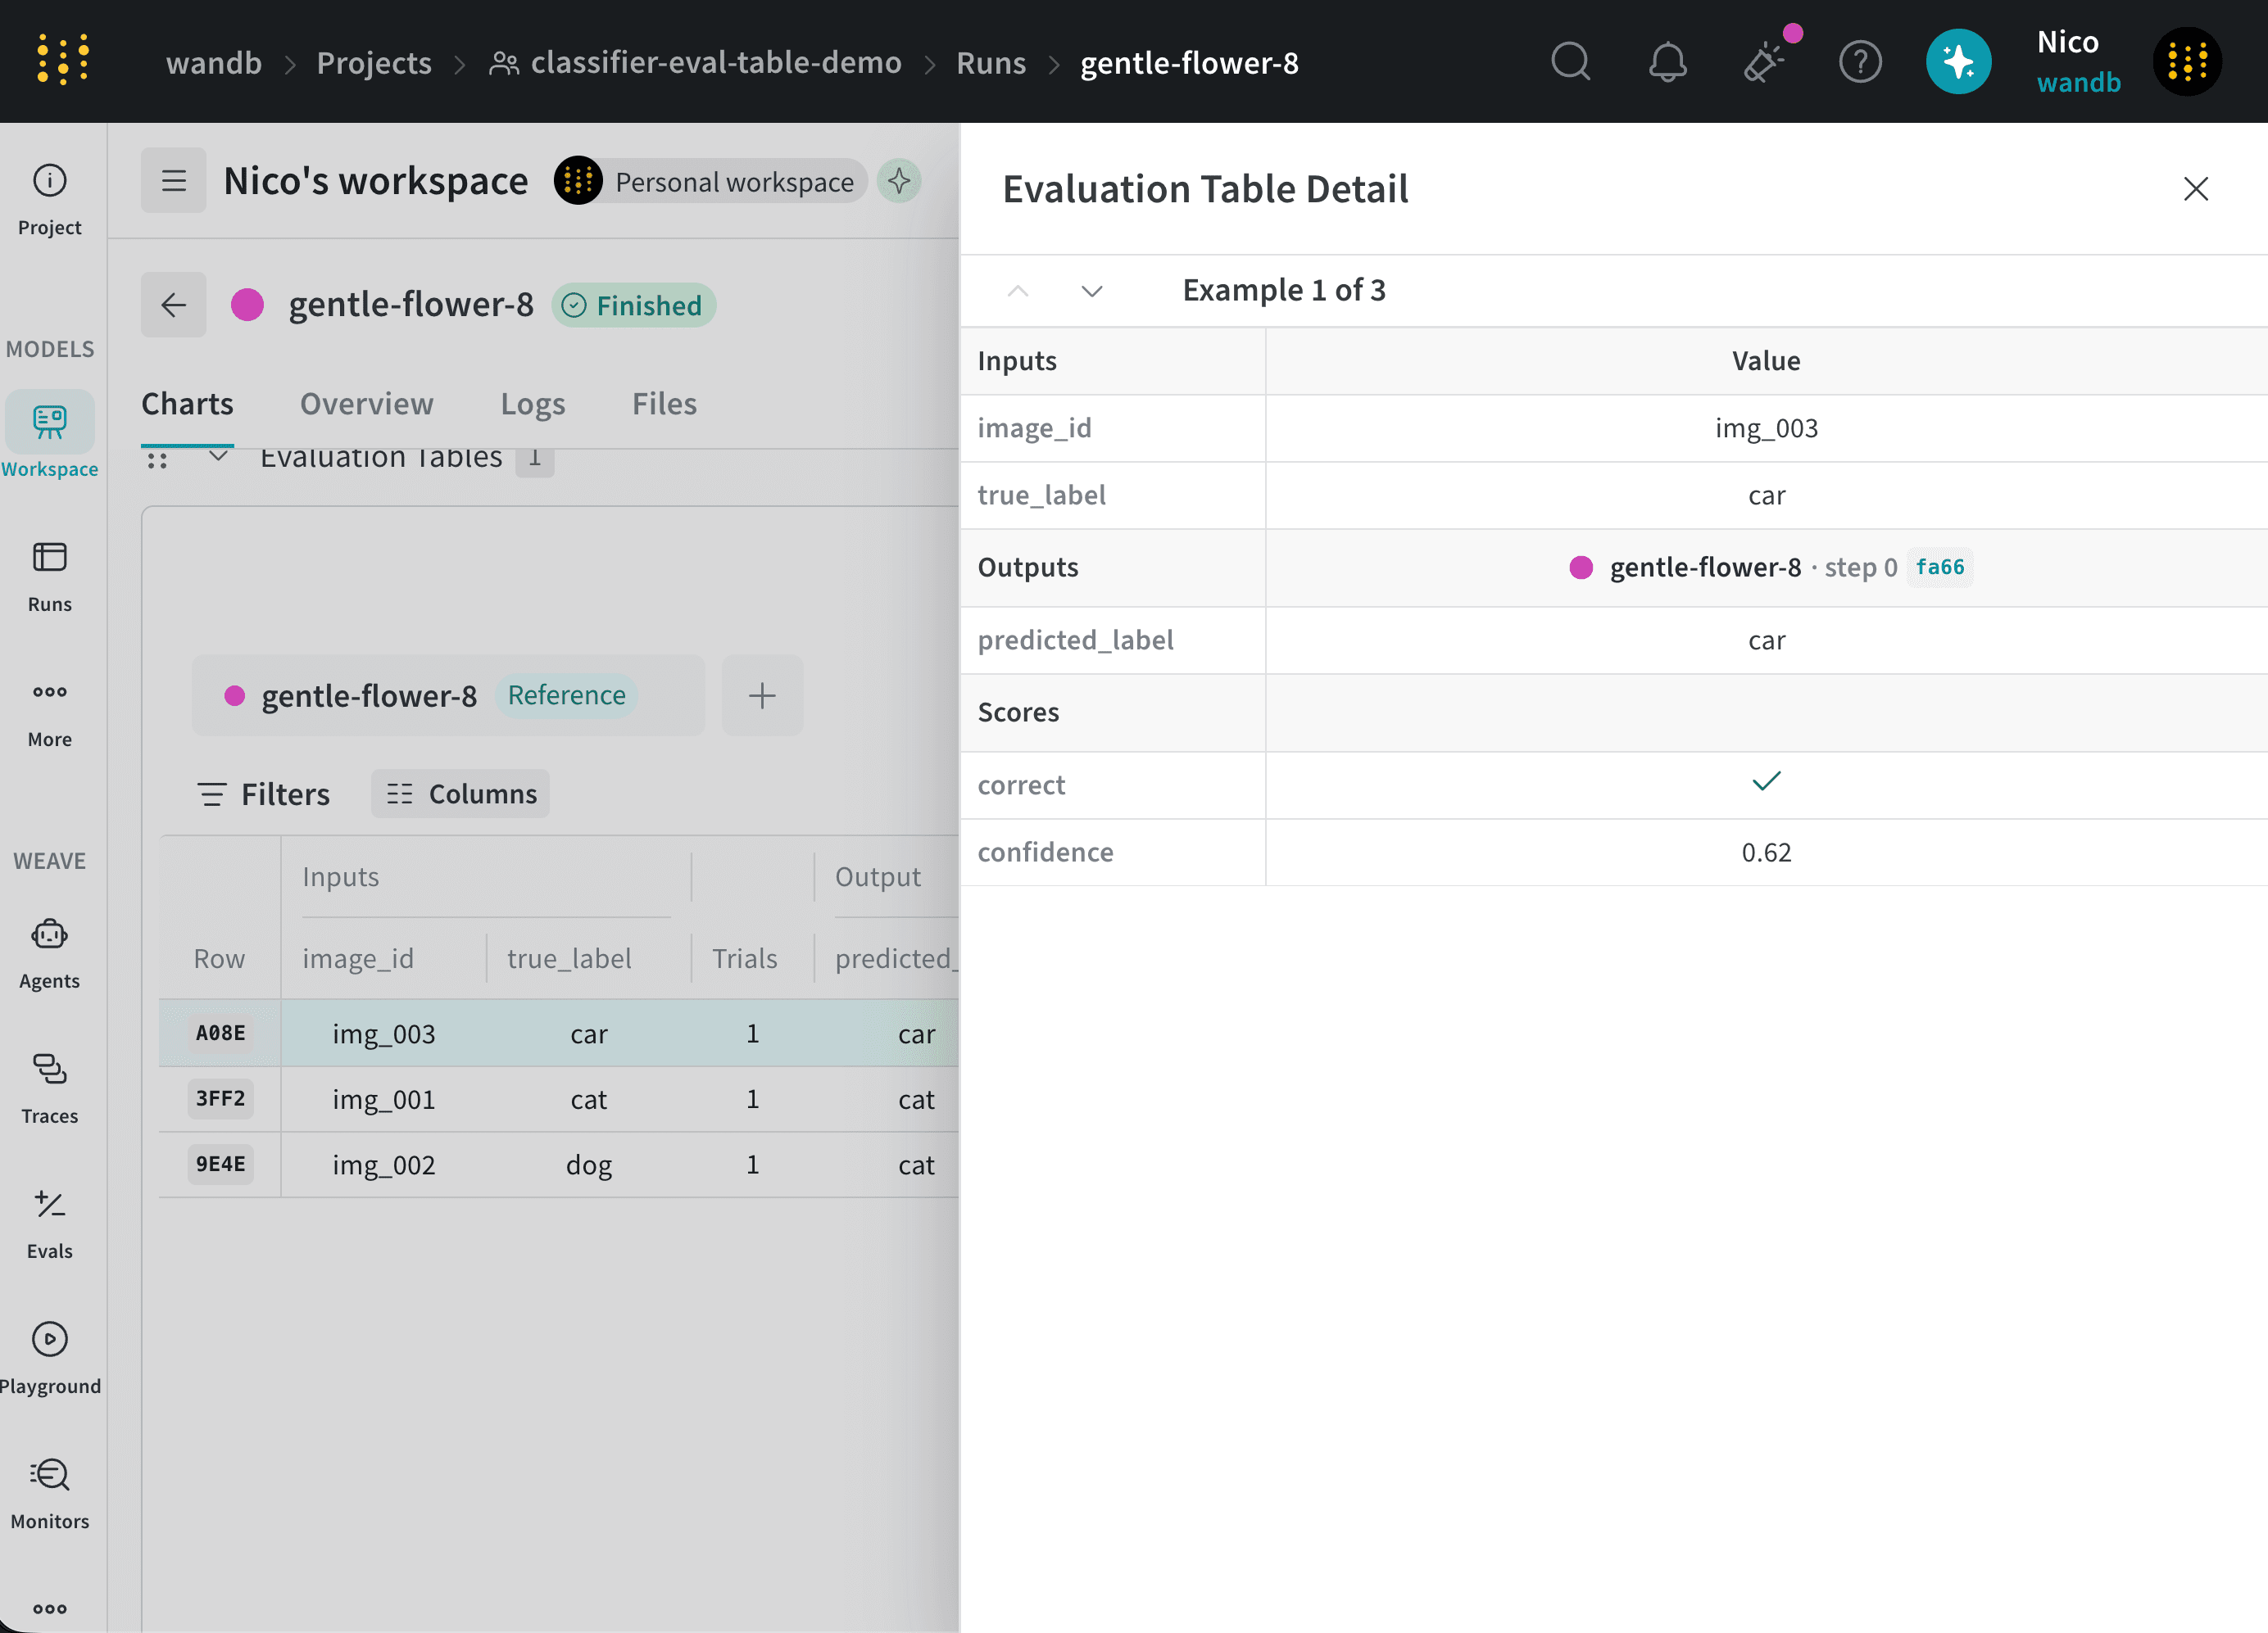Click the confidence value 0.62
Viewport: 2268px width, 1633px height.
pos(1766,853)
